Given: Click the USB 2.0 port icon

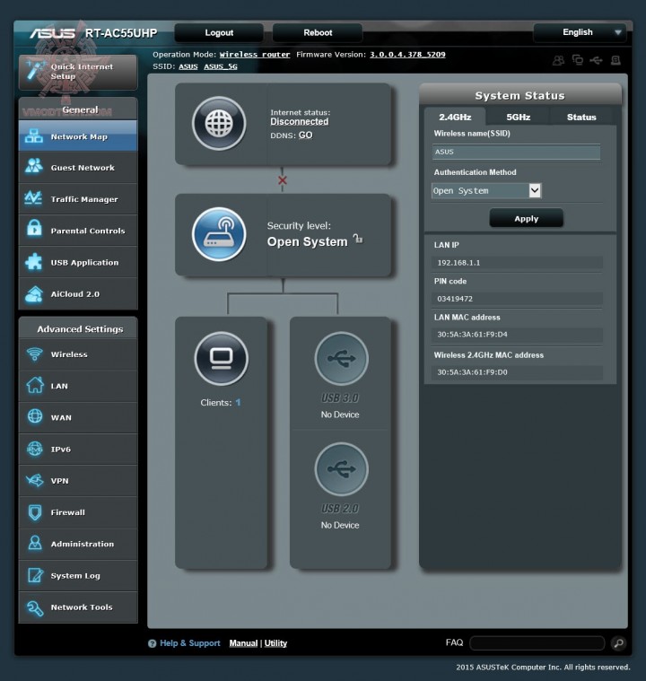Looking at the screenshot, I should click(341, 469).
